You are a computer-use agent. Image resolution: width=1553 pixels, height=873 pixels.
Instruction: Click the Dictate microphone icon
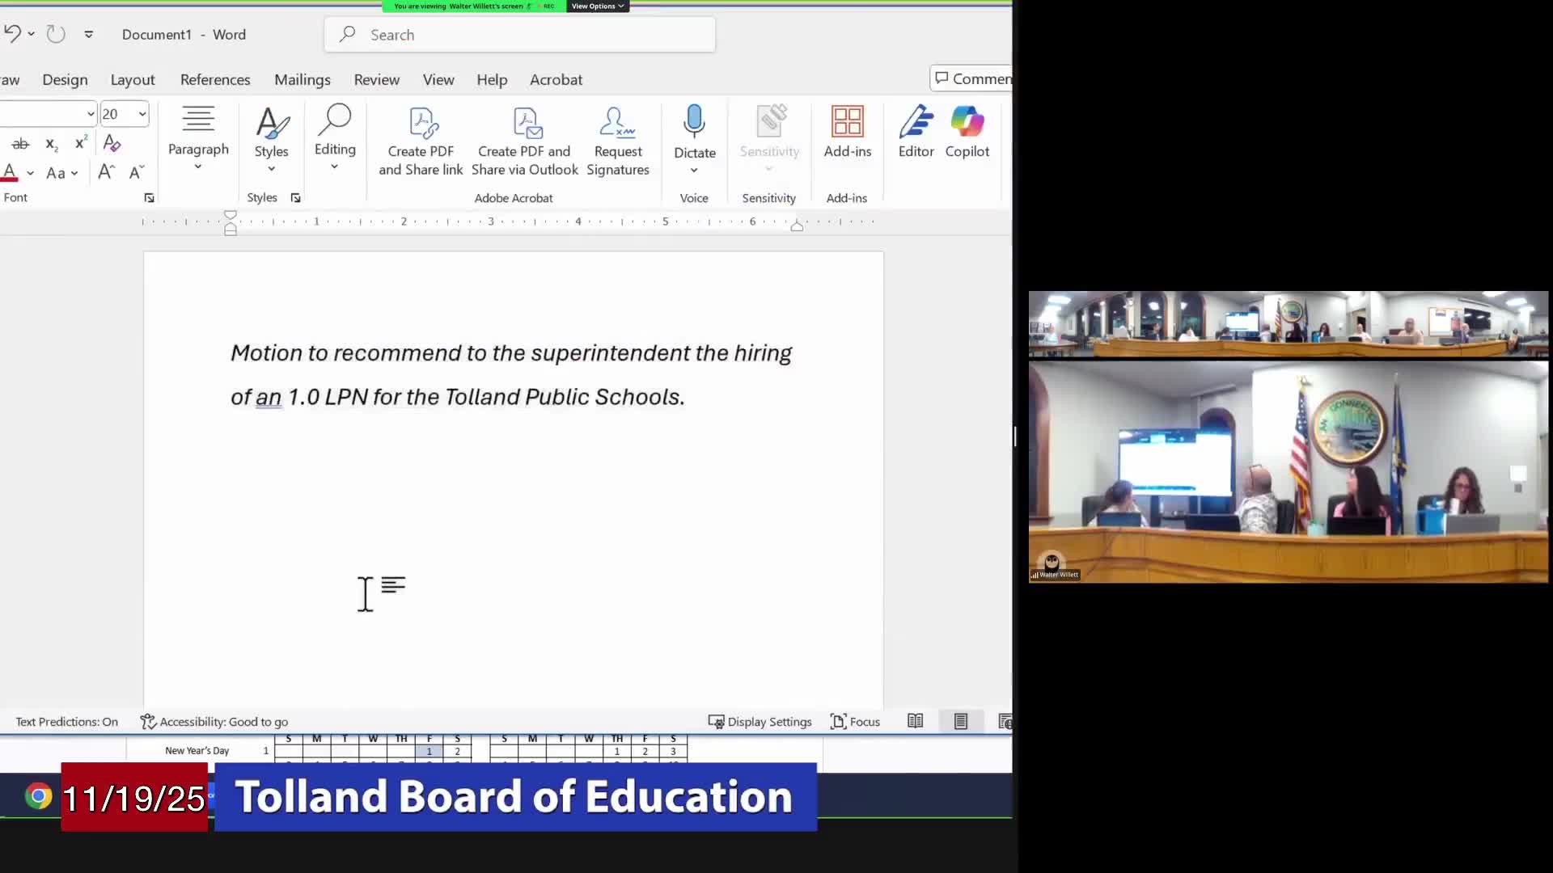694,121
